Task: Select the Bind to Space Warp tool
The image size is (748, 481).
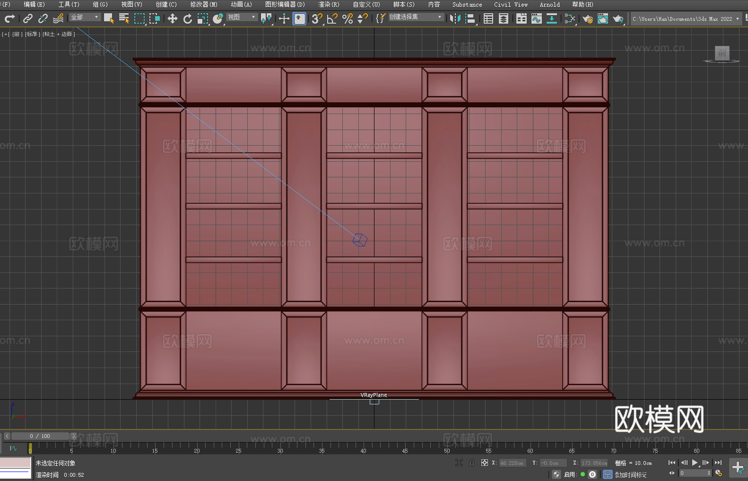Action: point(58,18)
